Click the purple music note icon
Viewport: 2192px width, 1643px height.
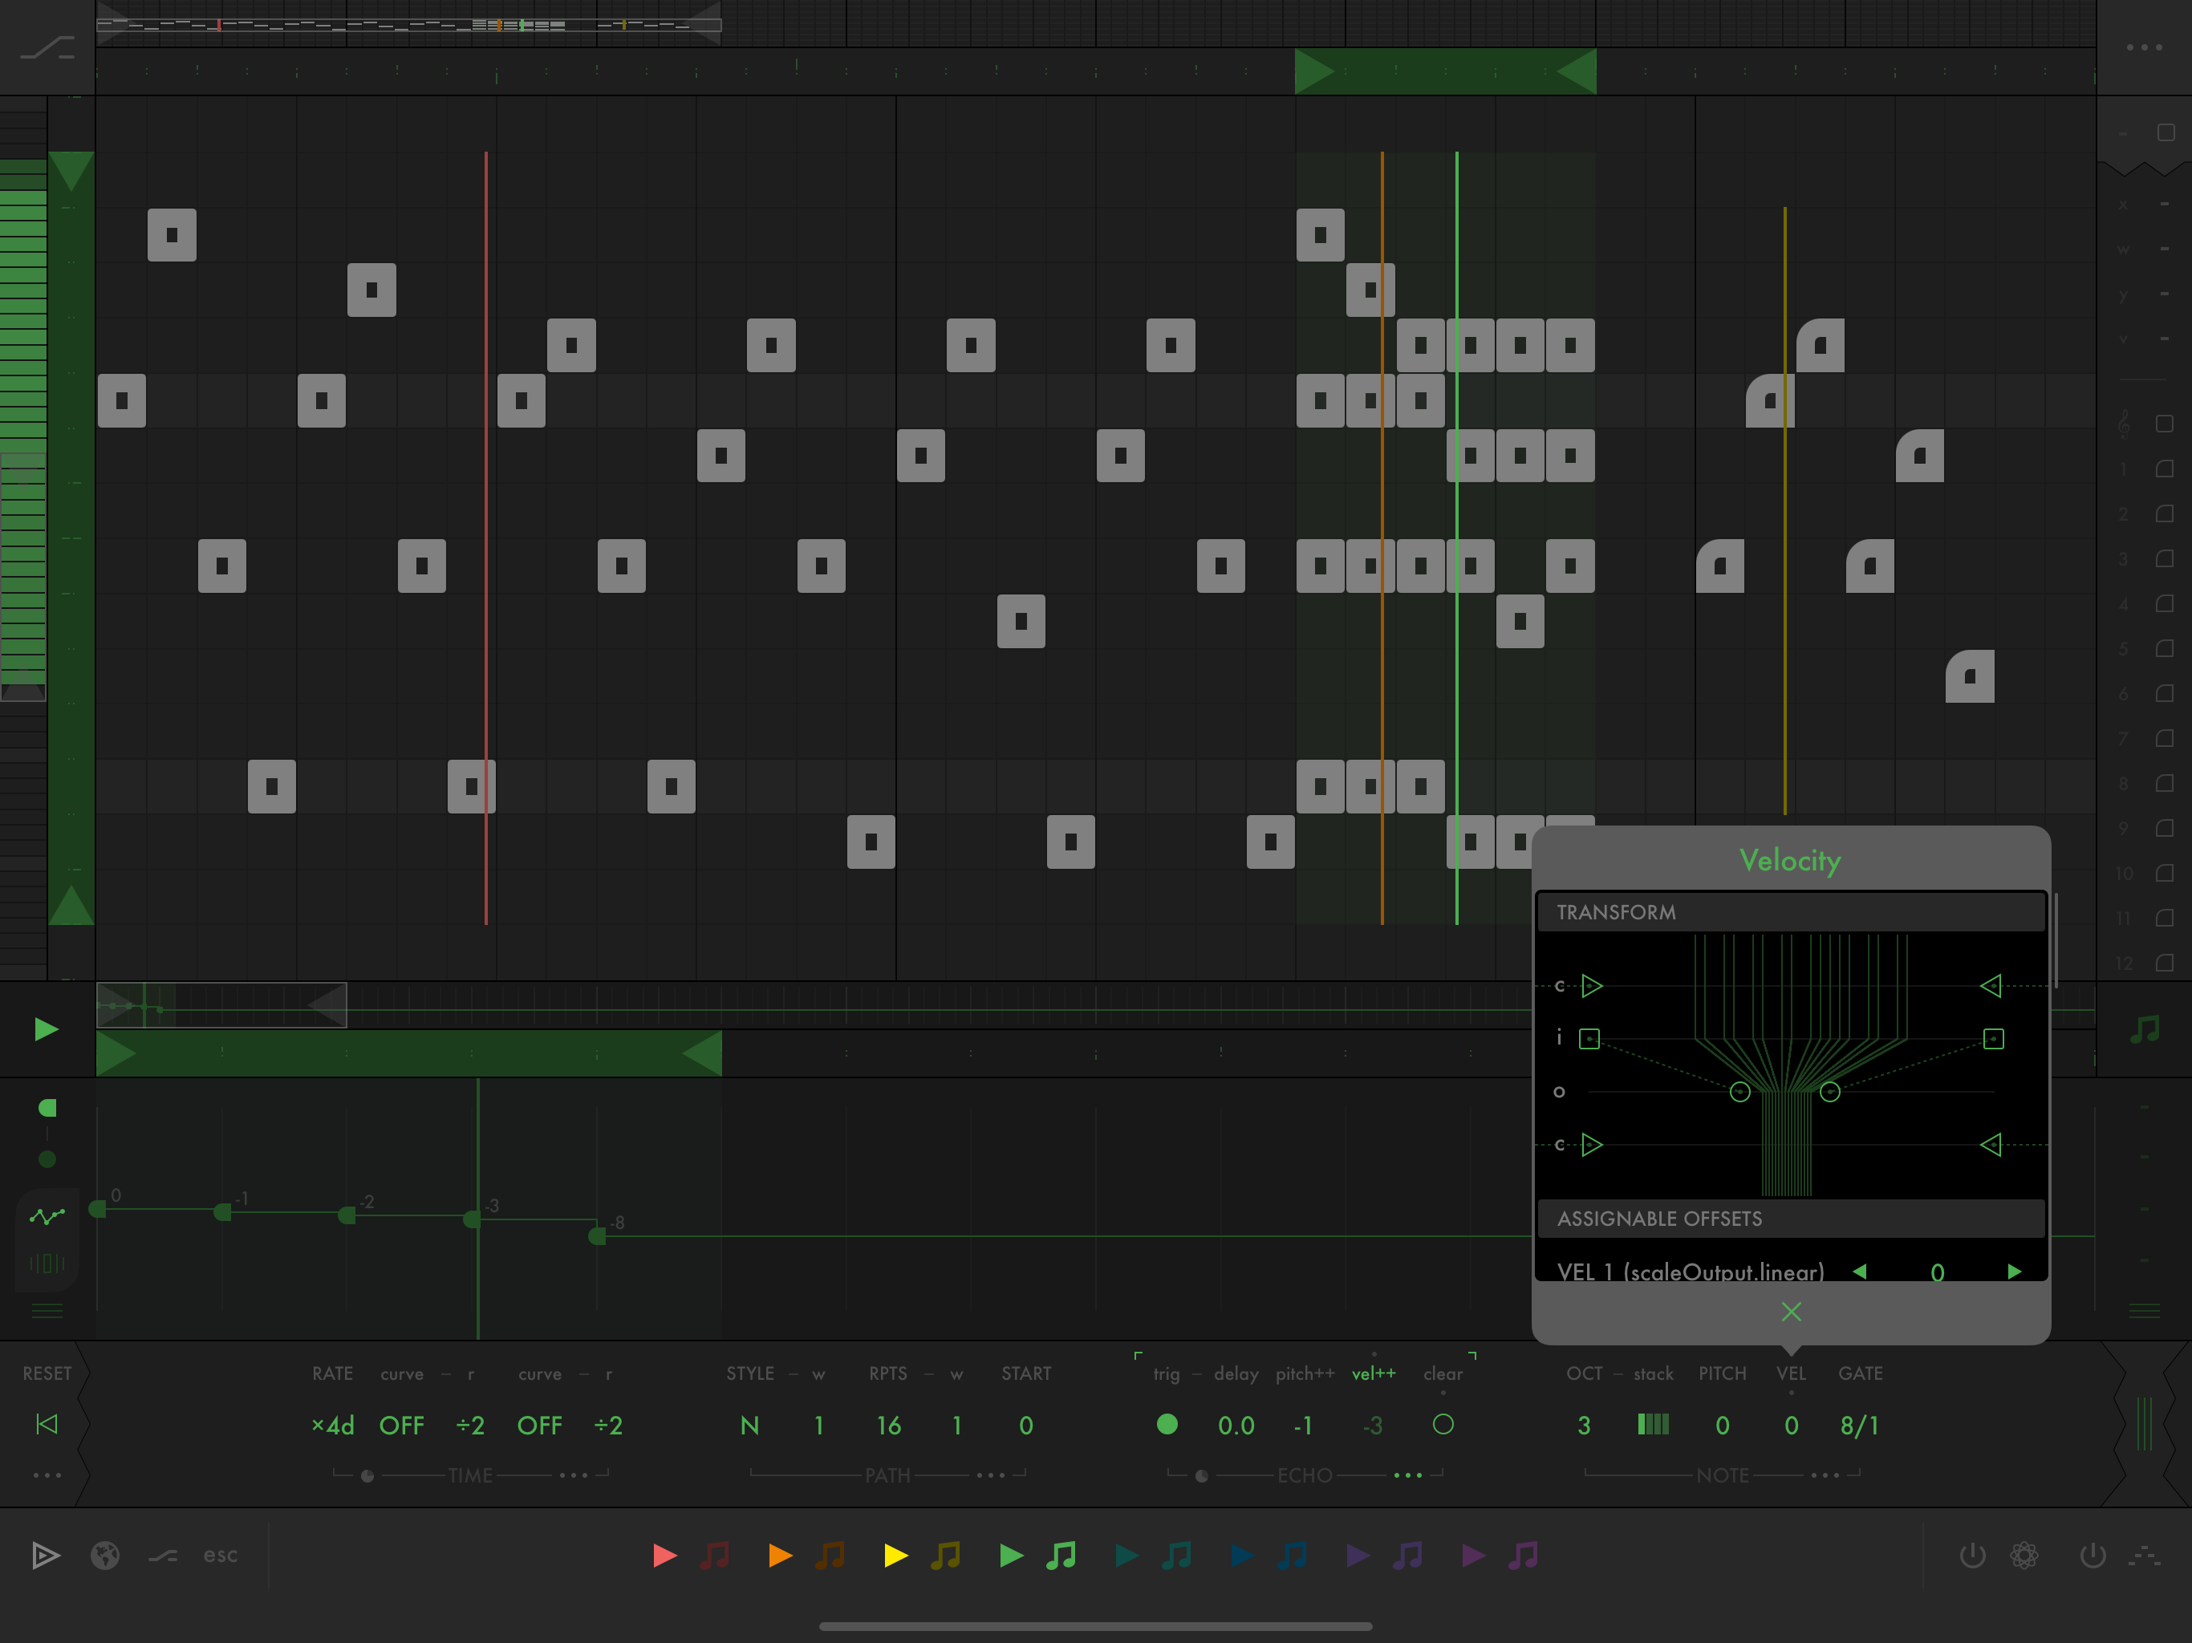click(1523, 1556)
